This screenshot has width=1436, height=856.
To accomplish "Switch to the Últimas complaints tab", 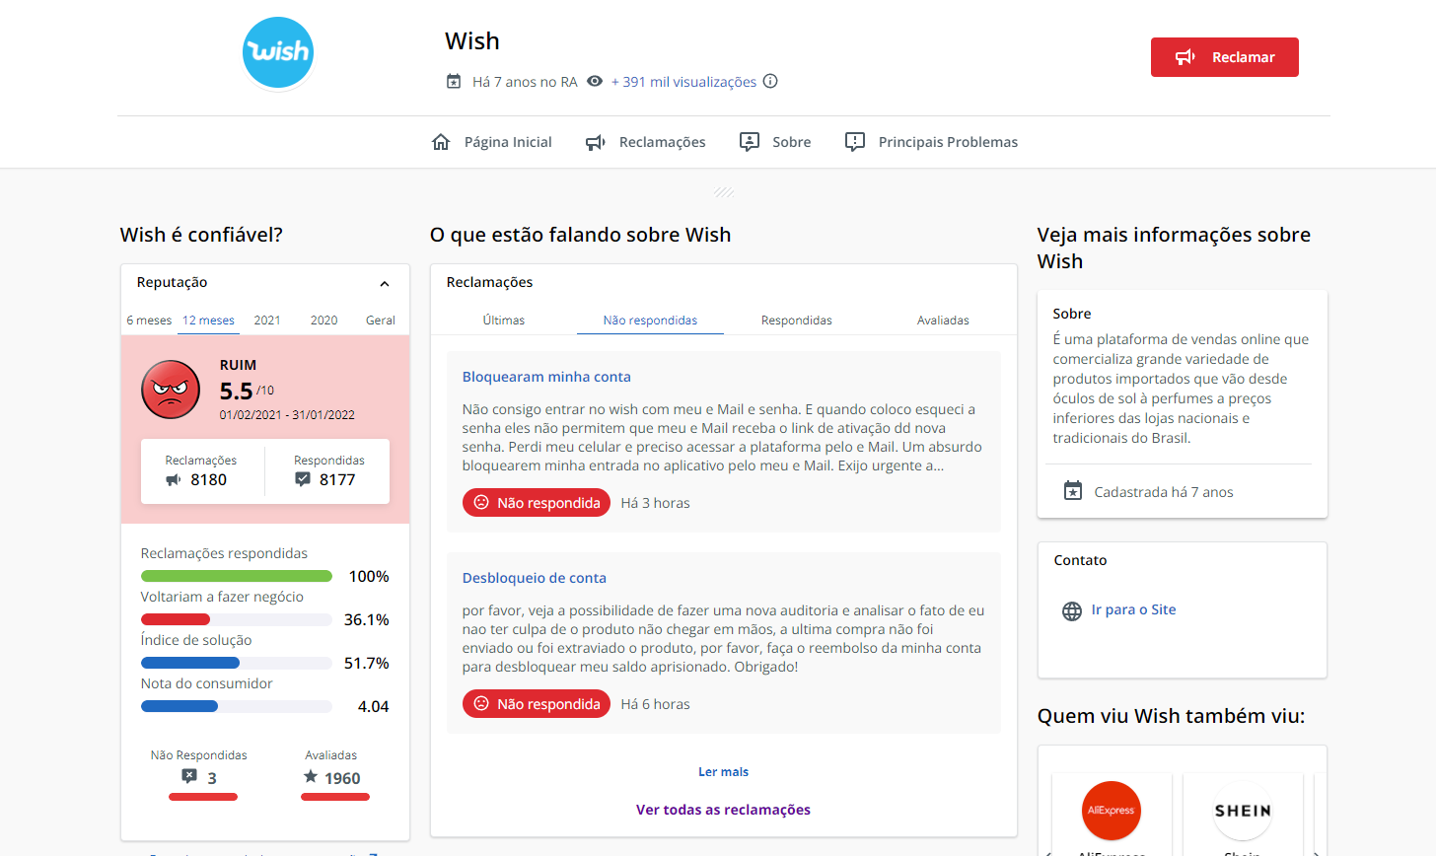I will point(504,321).
